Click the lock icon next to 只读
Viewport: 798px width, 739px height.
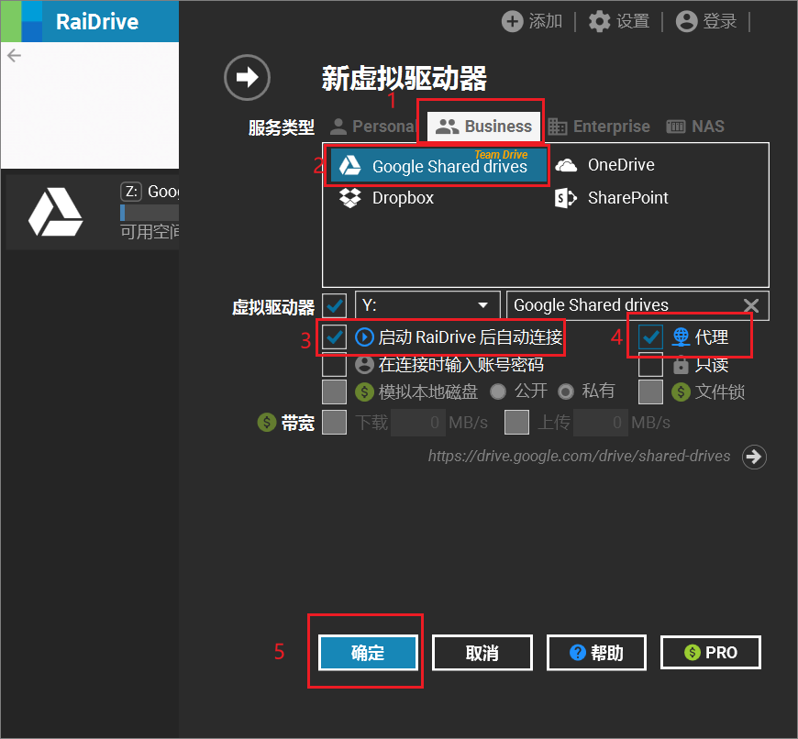[681, 364]
